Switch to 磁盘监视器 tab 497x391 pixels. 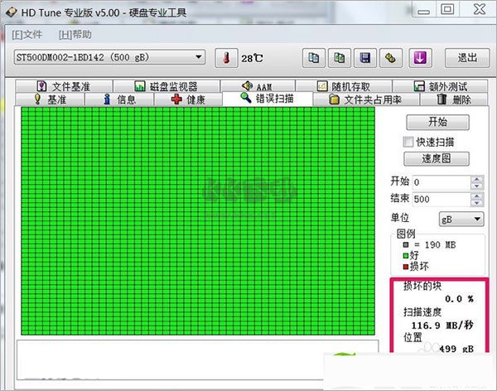coord(166,86)
